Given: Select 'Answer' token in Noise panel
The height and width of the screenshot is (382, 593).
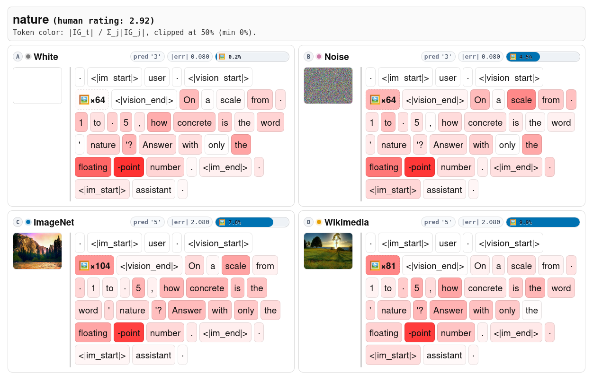Looking at the screenshot, I should (448, 145).
